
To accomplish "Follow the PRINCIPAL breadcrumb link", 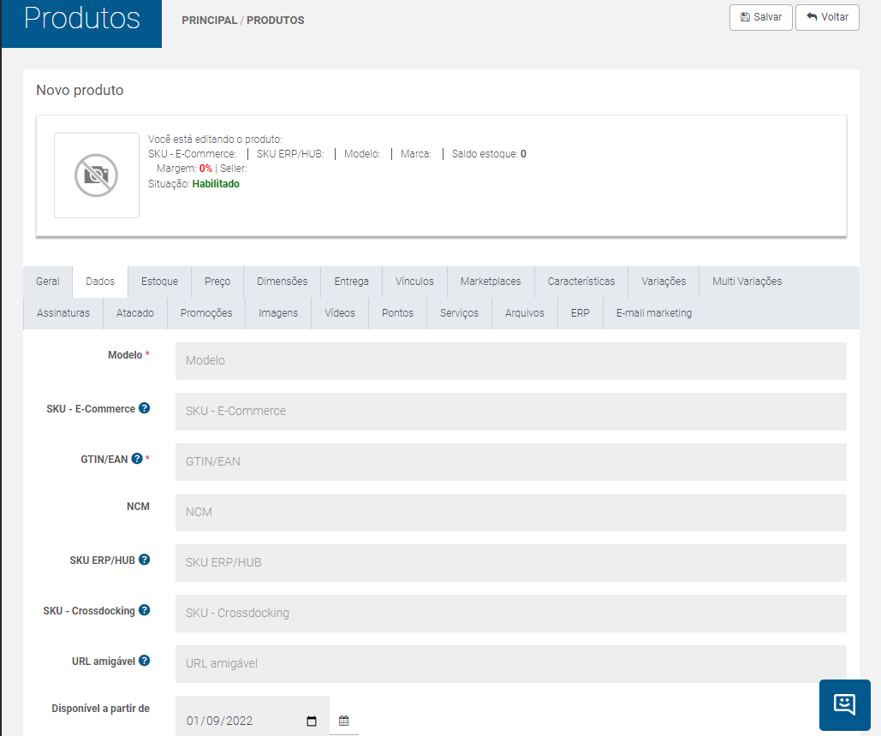I will pyautogui.click(x=209, y=21).
